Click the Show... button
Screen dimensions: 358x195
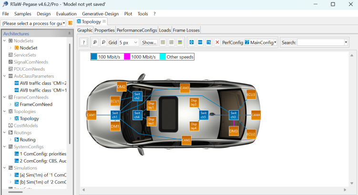(149, 42)
